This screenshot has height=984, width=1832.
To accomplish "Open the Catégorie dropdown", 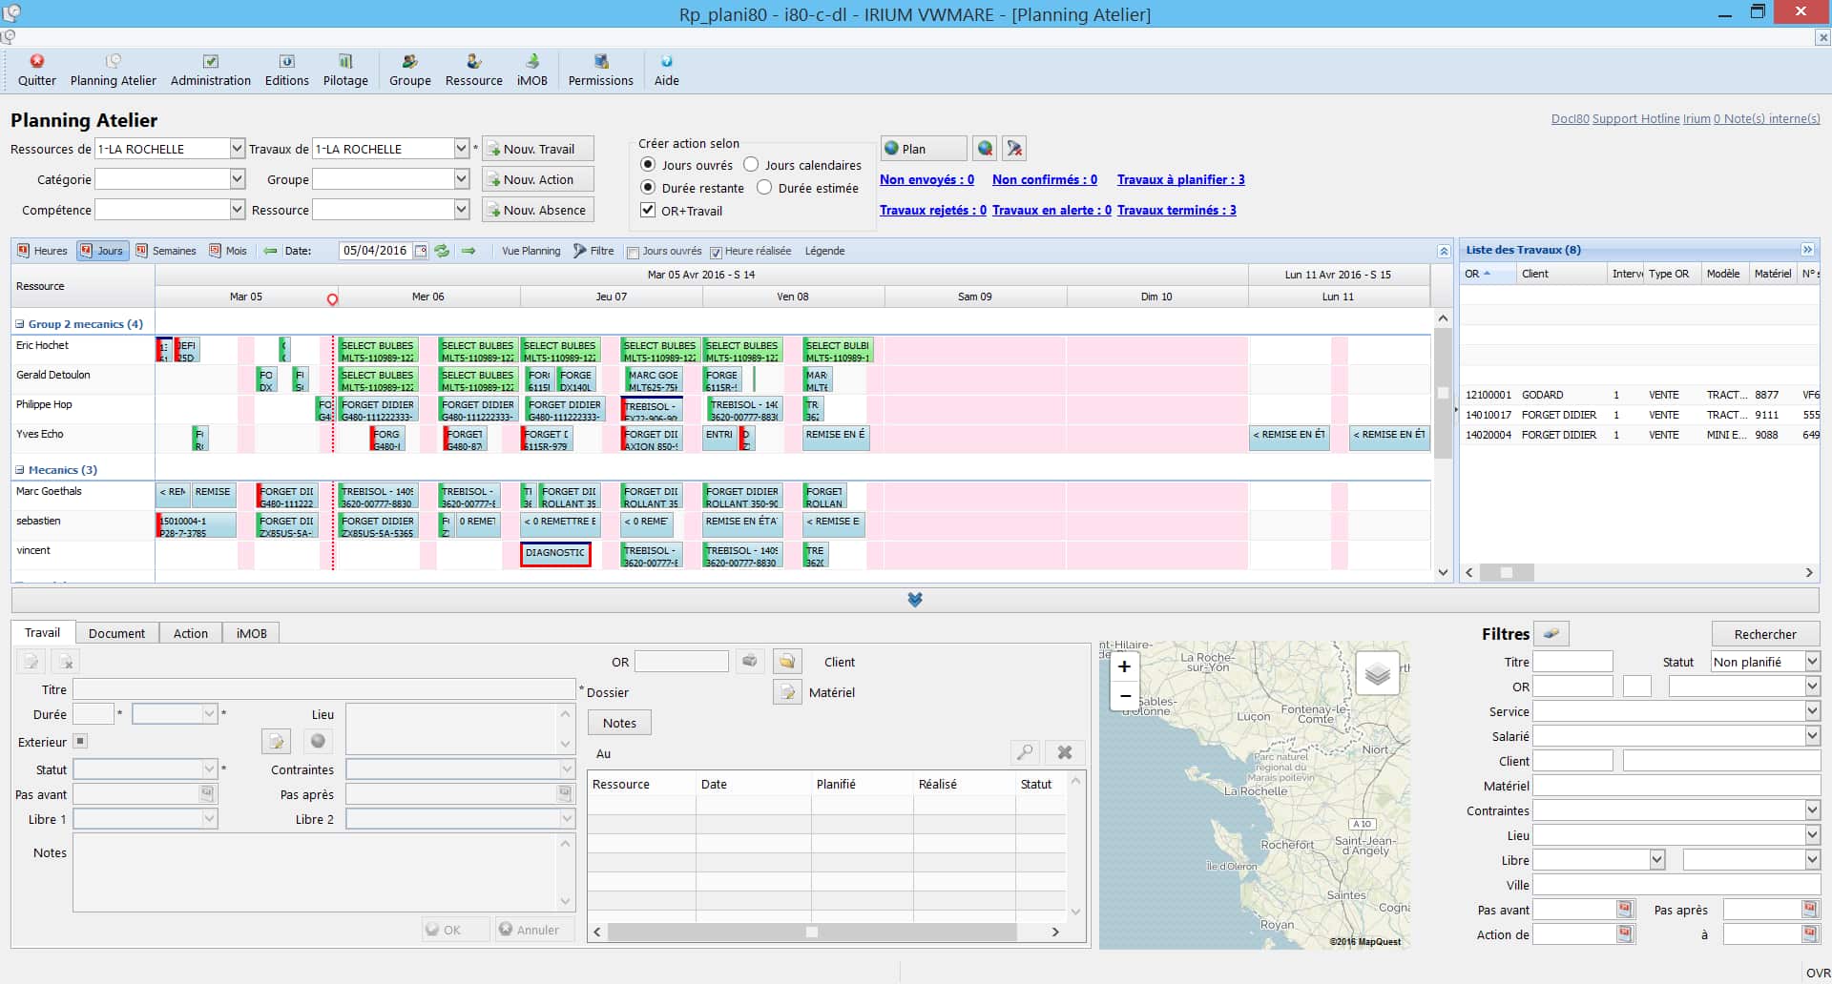I will [236, 179].
